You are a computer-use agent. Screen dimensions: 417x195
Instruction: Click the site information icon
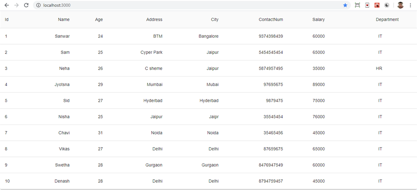click(x=38, y=5)
